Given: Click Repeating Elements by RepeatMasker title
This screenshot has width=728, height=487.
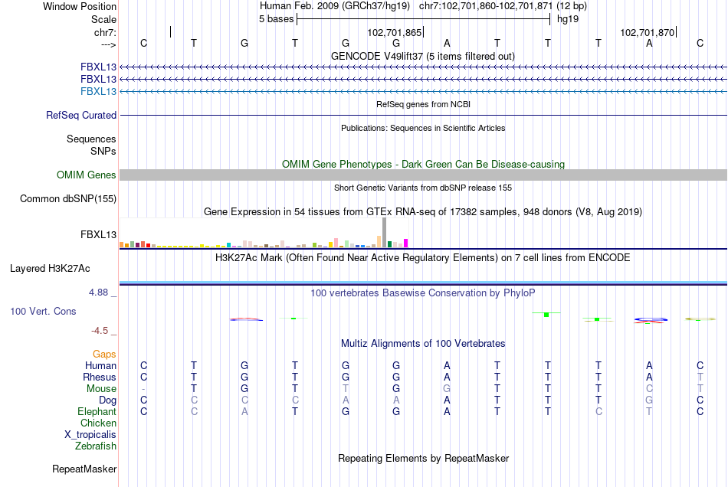Looking at the screenshot, I should pyautogui.click(x=423, y=459).
